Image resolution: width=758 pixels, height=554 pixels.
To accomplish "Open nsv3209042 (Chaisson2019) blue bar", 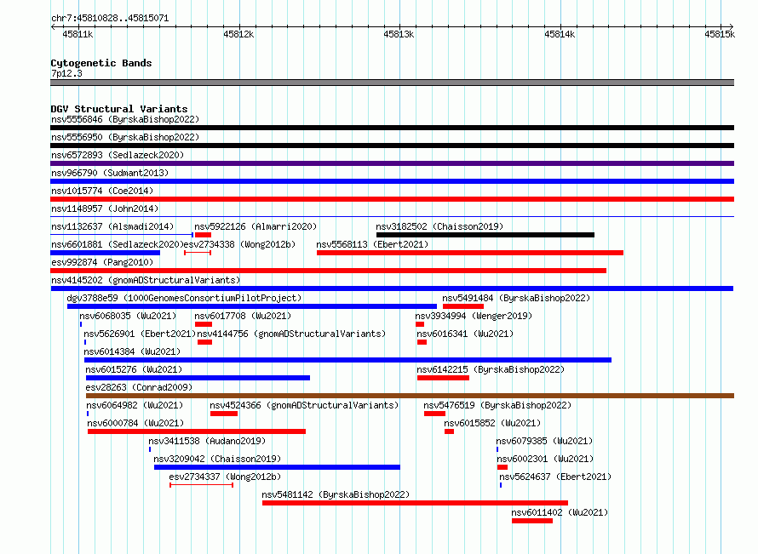I will [x=277, y=467].
